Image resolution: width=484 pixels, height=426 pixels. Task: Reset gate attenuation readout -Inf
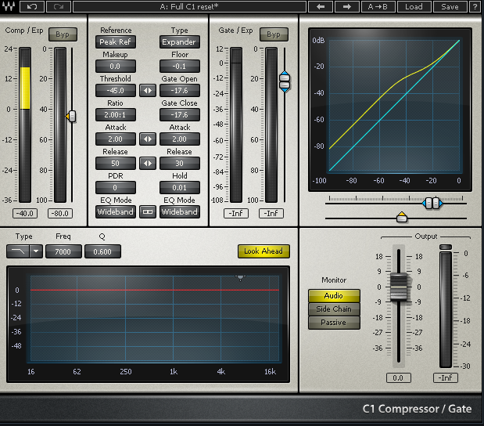pos(271,213)
